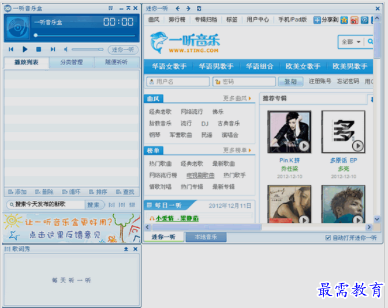The width and height of the screenshot is (388, 308).
Task: Switch to the 分类管理 tab
Action: pyautogui.click(x=71, y=62)
